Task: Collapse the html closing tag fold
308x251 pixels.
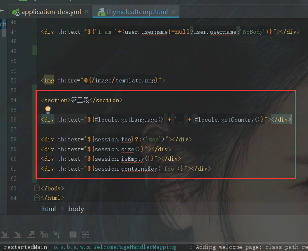Action: [37, 197]
